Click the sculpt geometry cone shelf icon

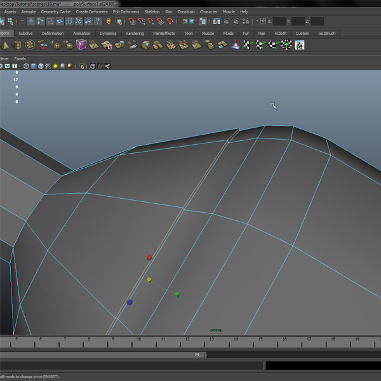coord(235,45)
